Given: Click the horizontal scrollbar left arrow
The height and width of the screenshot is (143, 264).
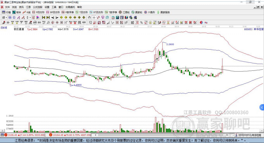Looking at the screenshot, I should tap(96, 135).
